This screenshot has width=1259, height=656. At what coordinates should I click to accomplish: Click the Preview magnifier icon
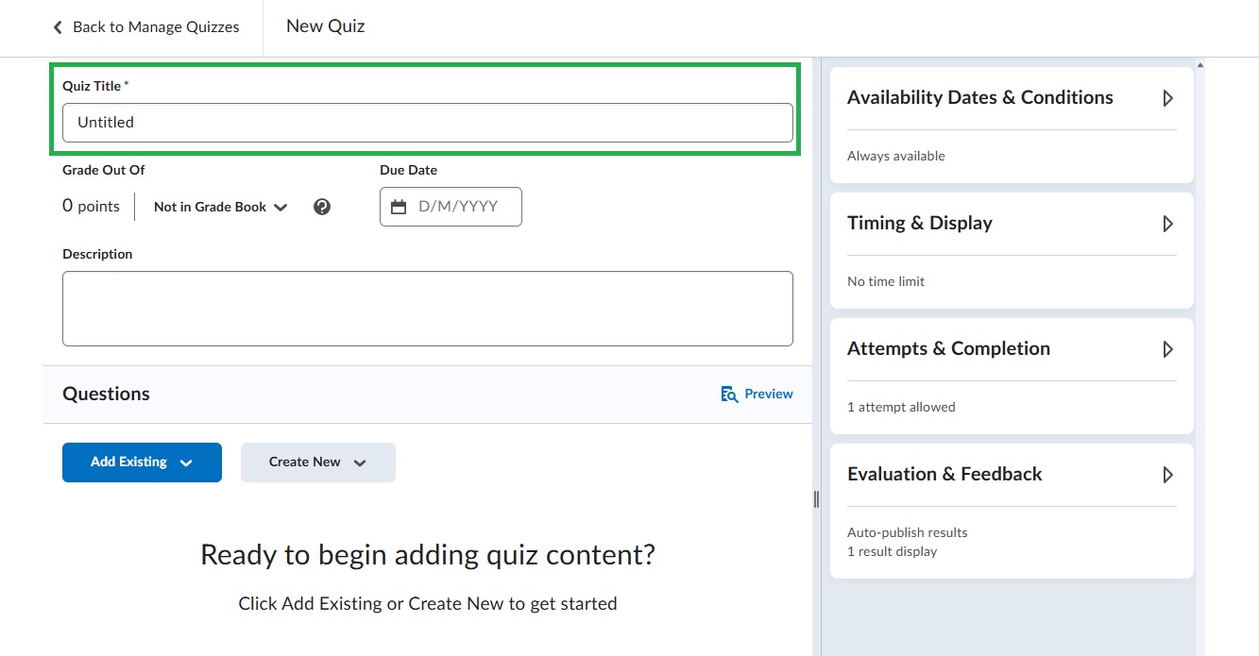pyautogui.click(x=729, y=395)
